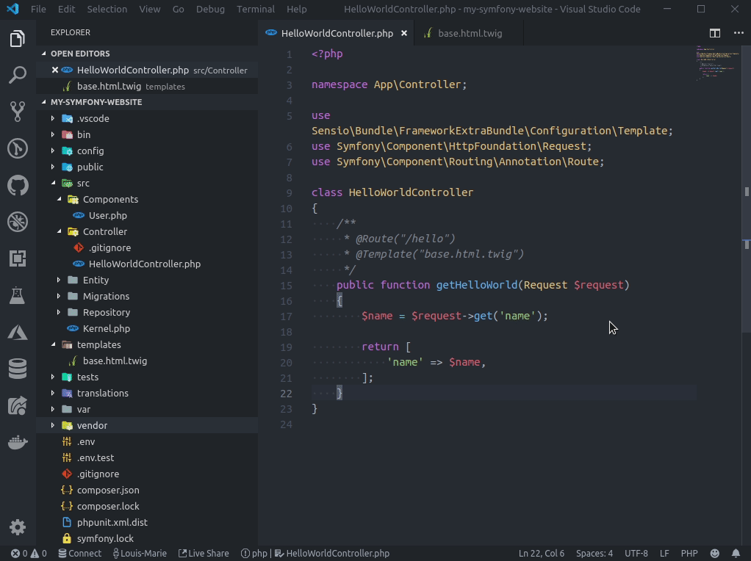Open the Manage gear icon

18,527
